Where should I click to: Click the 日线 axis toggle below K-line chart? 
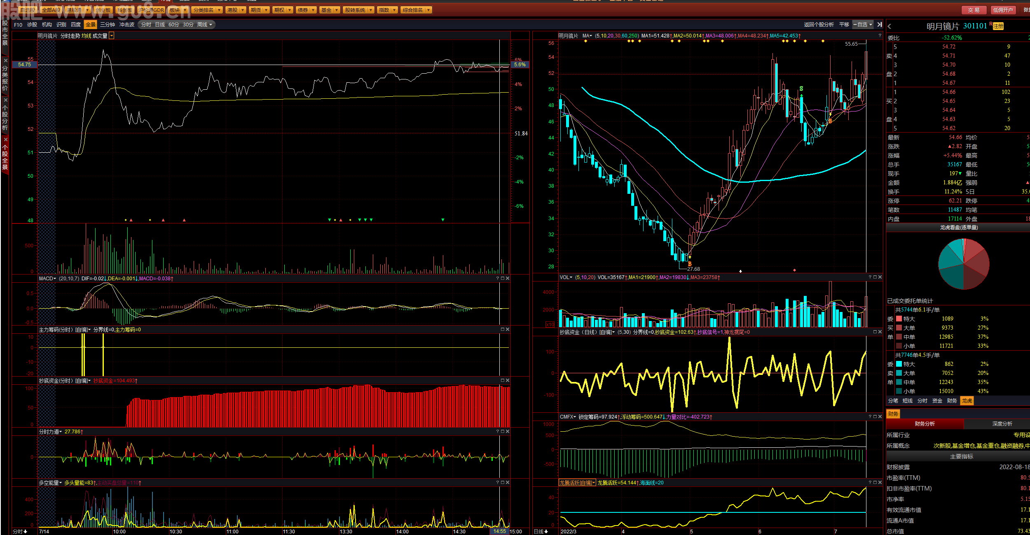[x=541, y=531]
